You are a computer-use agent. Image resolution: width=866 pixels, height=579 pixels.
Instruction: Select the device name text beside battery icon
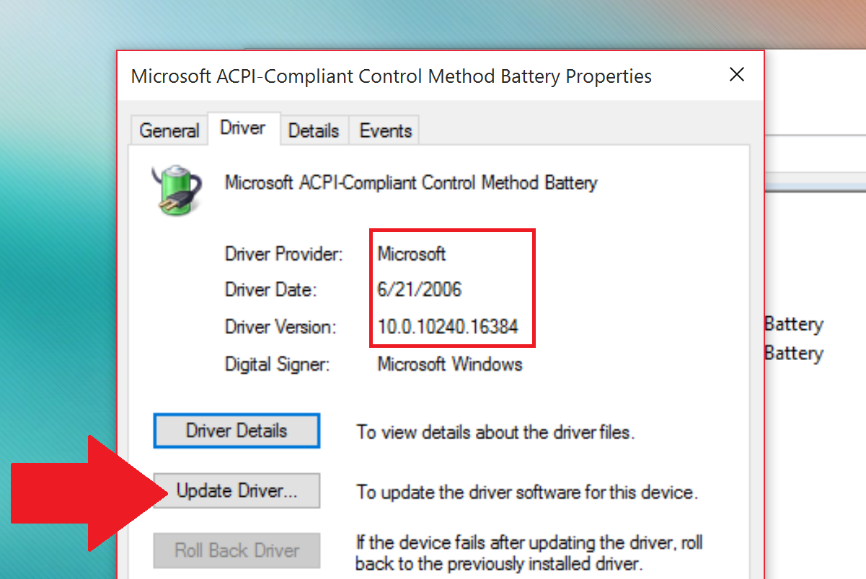411,182
